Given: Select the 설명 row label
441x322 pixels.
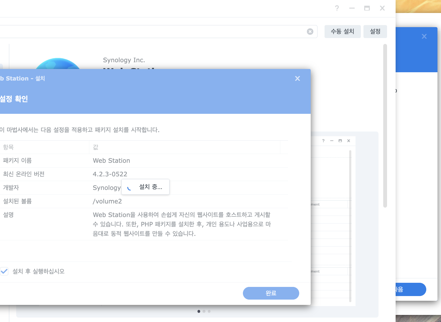Looking at the screenshot, I should tap(8, 215).
